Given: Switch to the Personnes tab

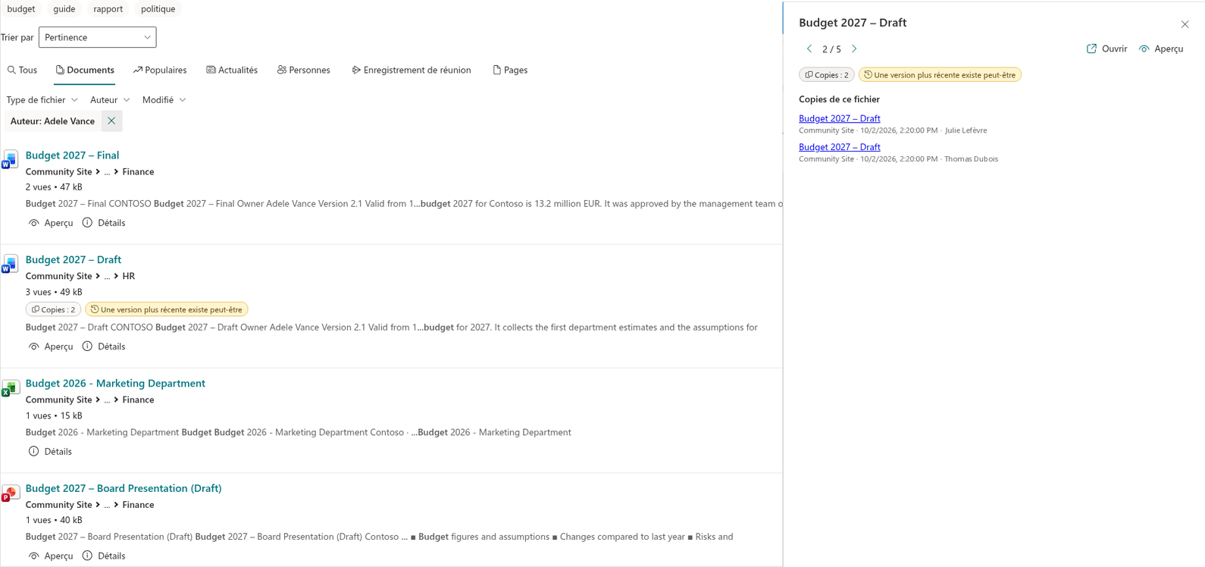Looking at the screenshot, I should 303,70.
